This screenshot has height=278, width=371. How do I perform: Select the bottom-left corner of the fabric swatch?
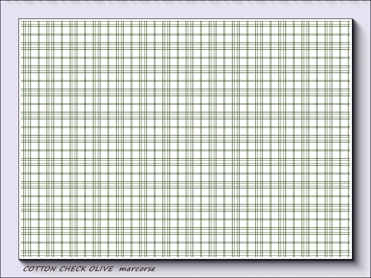[x=19, y=258]
